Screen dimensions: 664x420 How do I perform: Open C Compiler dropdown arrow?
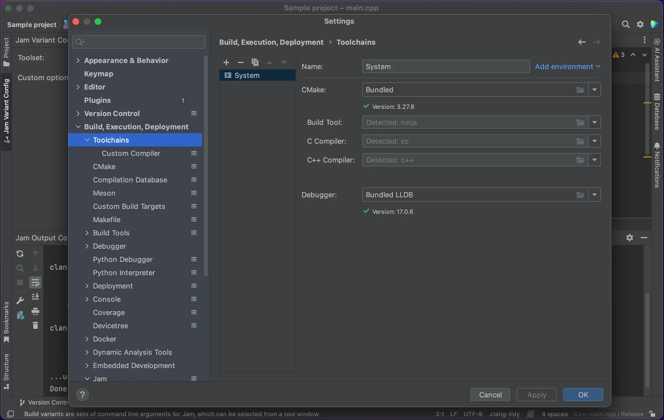[594, 141]
